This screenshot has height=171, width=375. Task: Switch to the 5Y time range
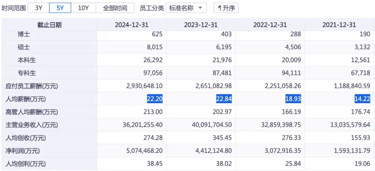60,8
